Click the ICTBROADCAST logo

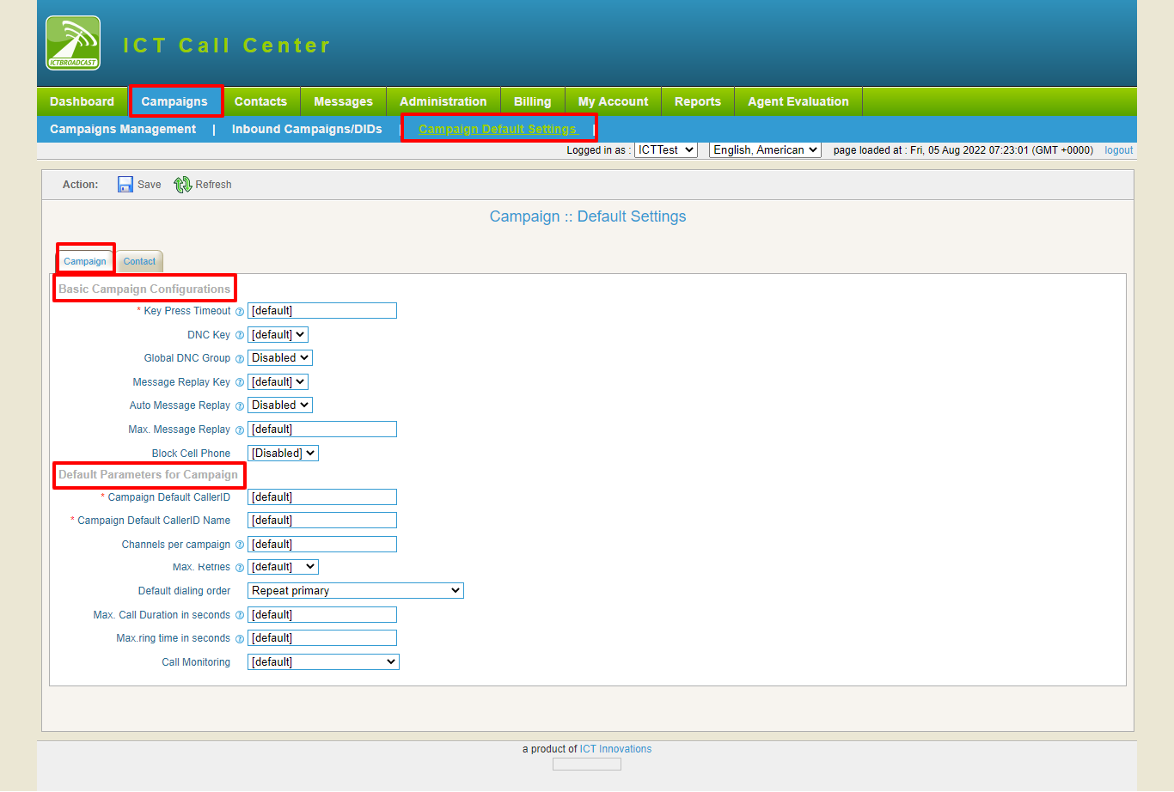click(x=72, y=42)
